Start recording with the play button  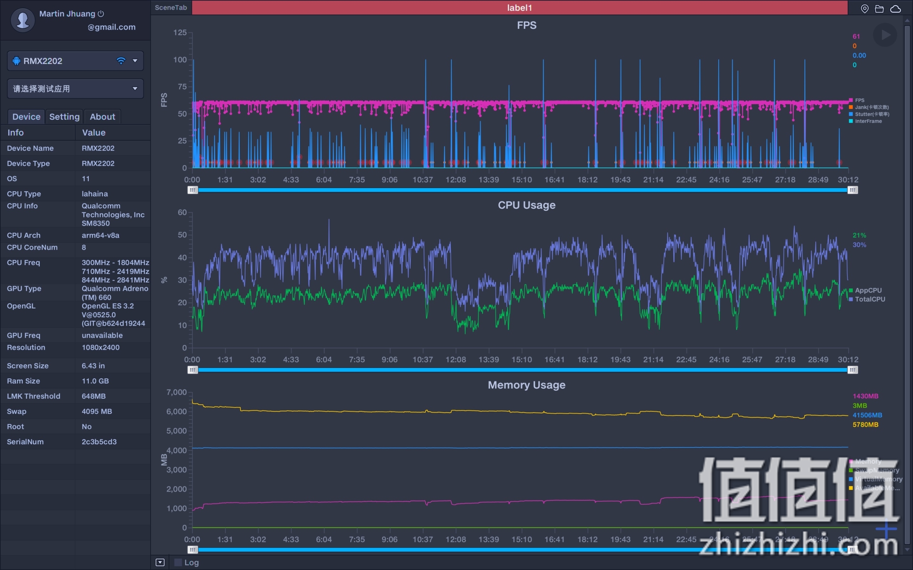click(885, 35)
